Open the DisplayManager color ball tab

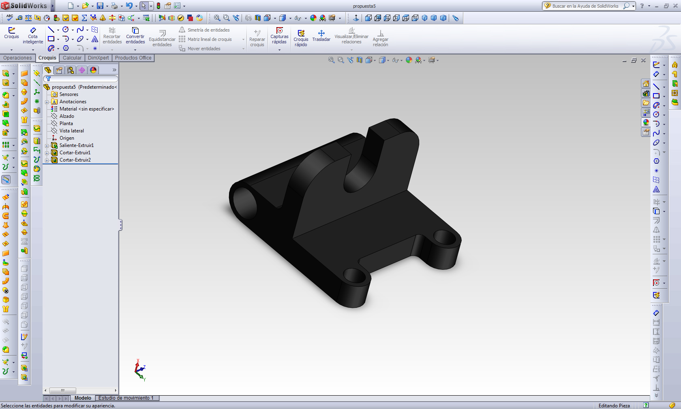point(93,70)
